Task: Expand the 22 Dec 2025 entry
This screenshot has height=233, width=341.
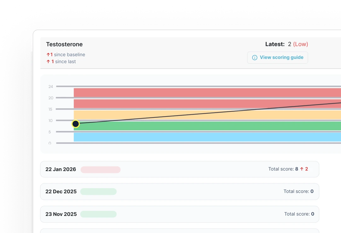Action: [x=179, y=192]
